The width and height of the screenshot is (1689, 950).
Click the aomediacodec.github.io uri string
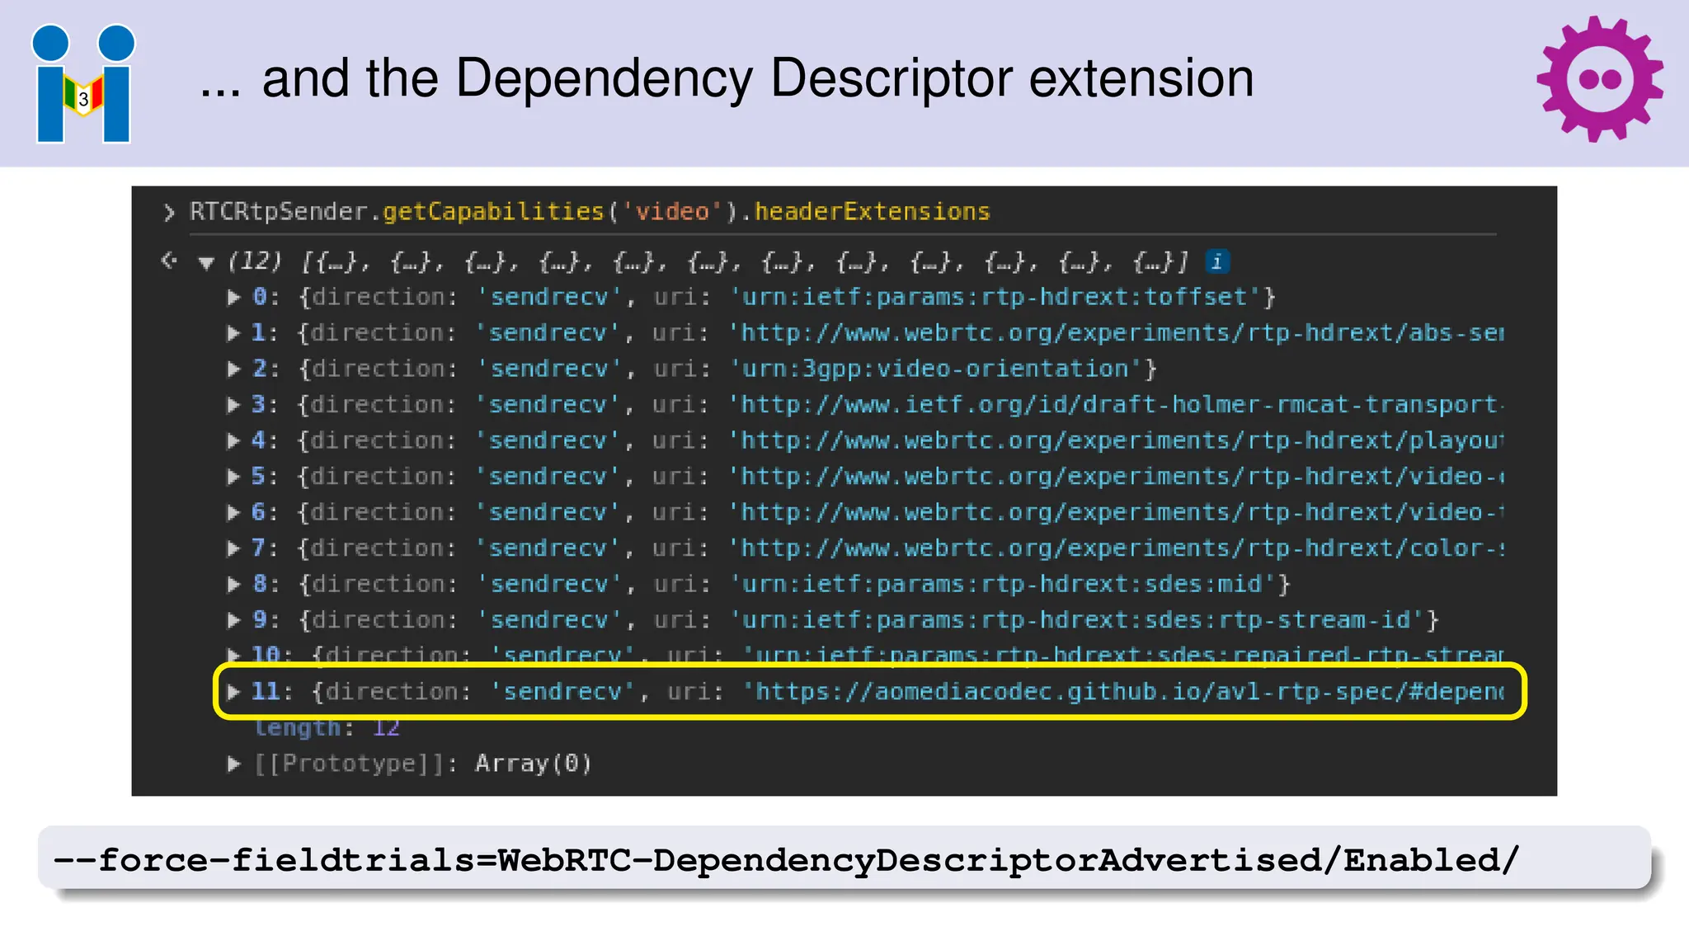(x=1124, y=692)
